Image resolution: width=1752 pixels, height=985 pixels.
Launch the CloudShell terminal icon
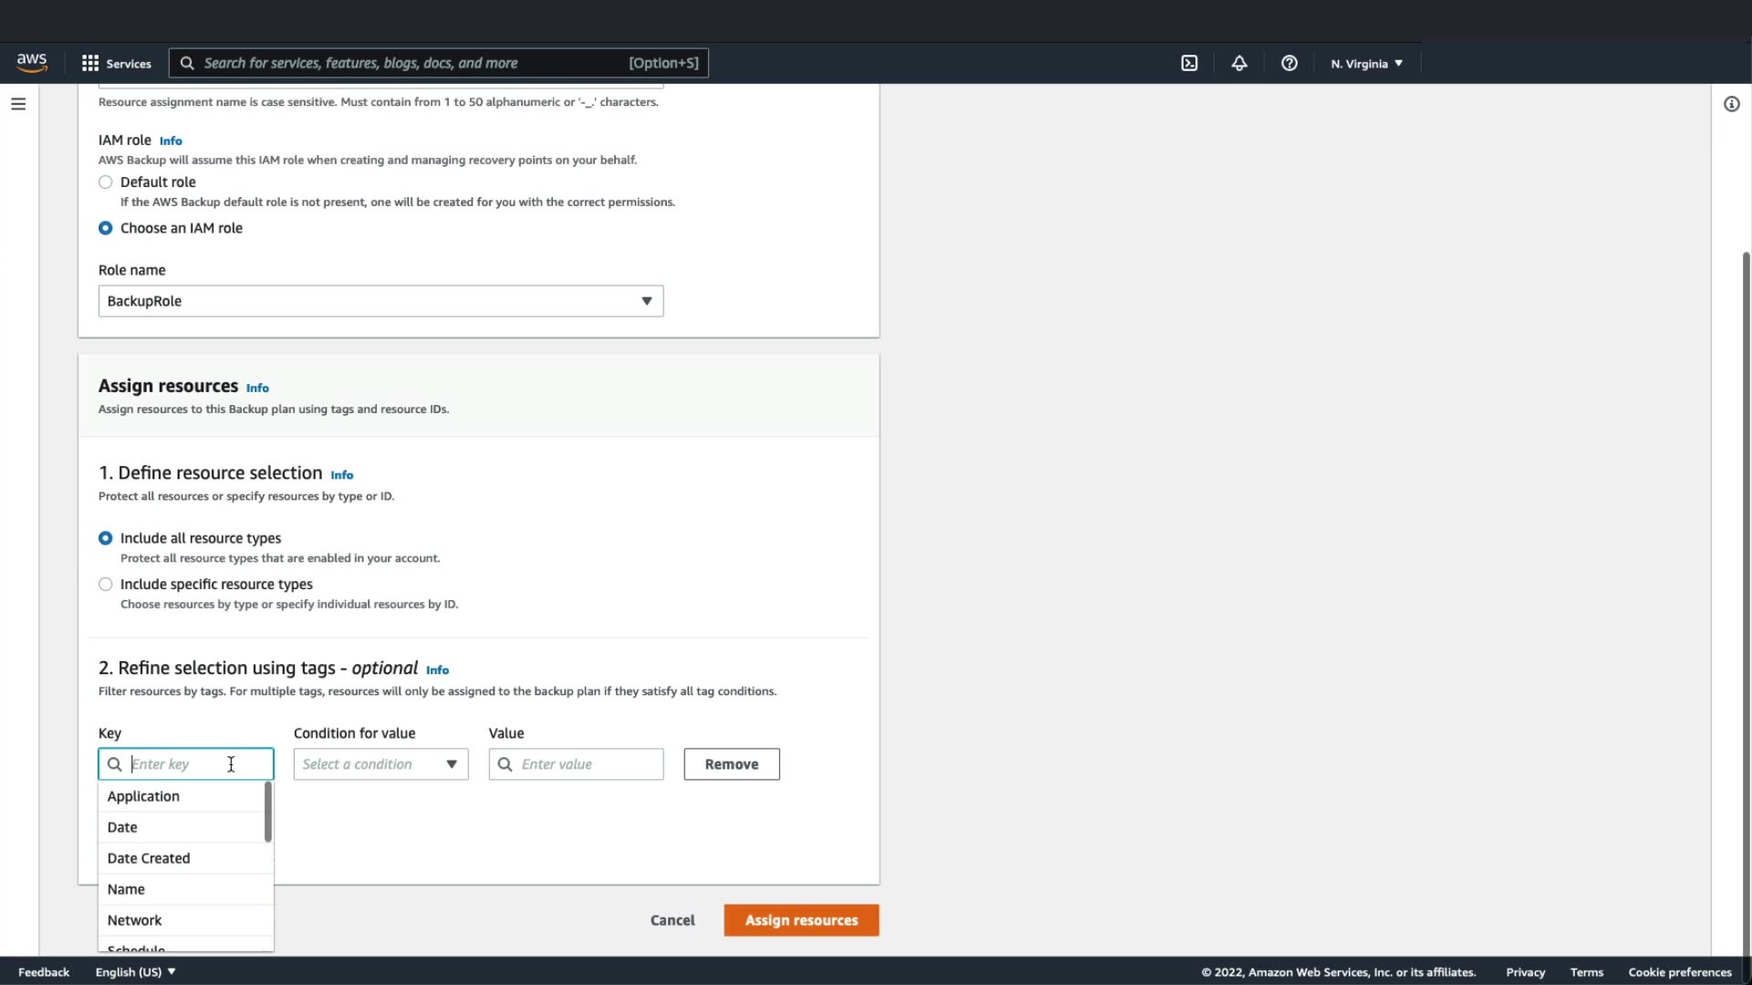tap(1189, 63)
